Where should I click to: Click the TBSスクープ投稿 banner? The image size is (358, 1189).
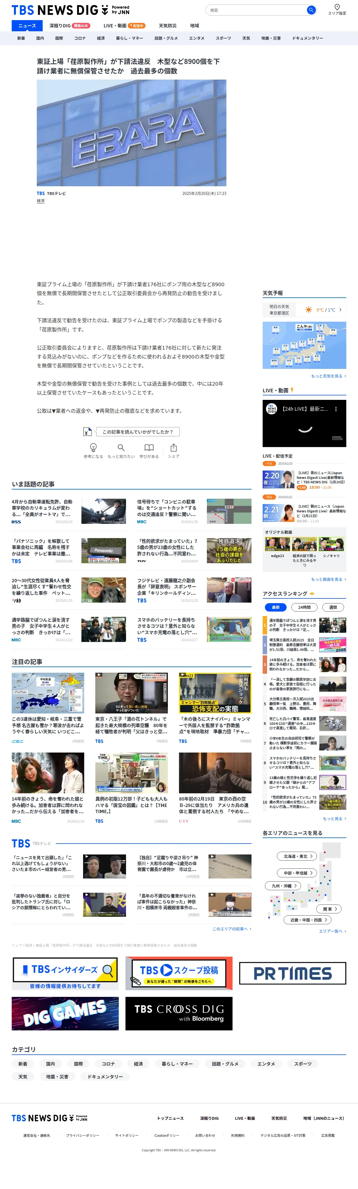pos(179,973)
